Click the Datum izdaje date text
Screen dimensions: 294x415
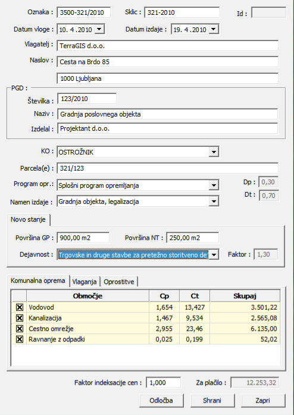[190, 29]
